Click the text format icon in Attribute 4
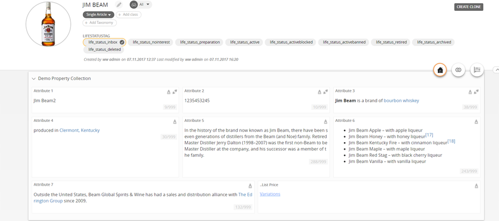Screen dimensions: 499x221 click(x=175, y=121)
